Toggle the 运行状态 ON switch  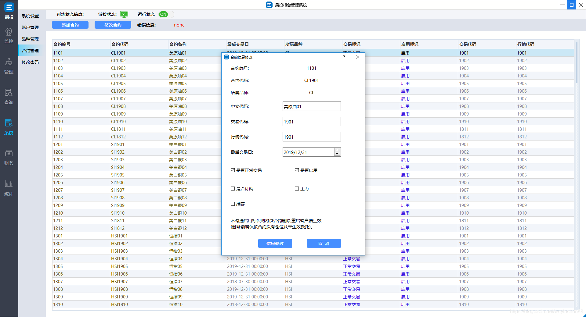[166, 14]
